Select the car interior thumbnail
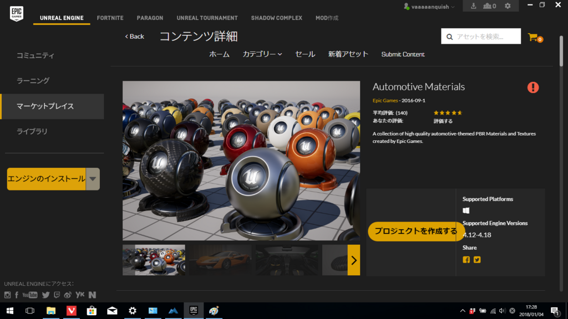The height and width of the screenshot is (319, 568). pos(287,260)
